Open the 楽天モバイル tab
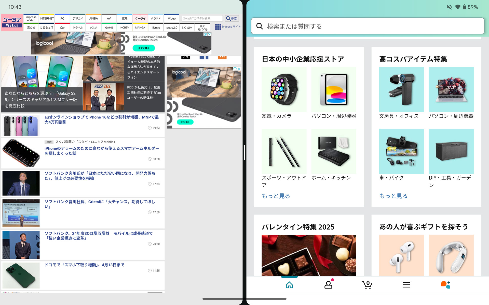The image size is (489, 305). [x=202, y=27]
